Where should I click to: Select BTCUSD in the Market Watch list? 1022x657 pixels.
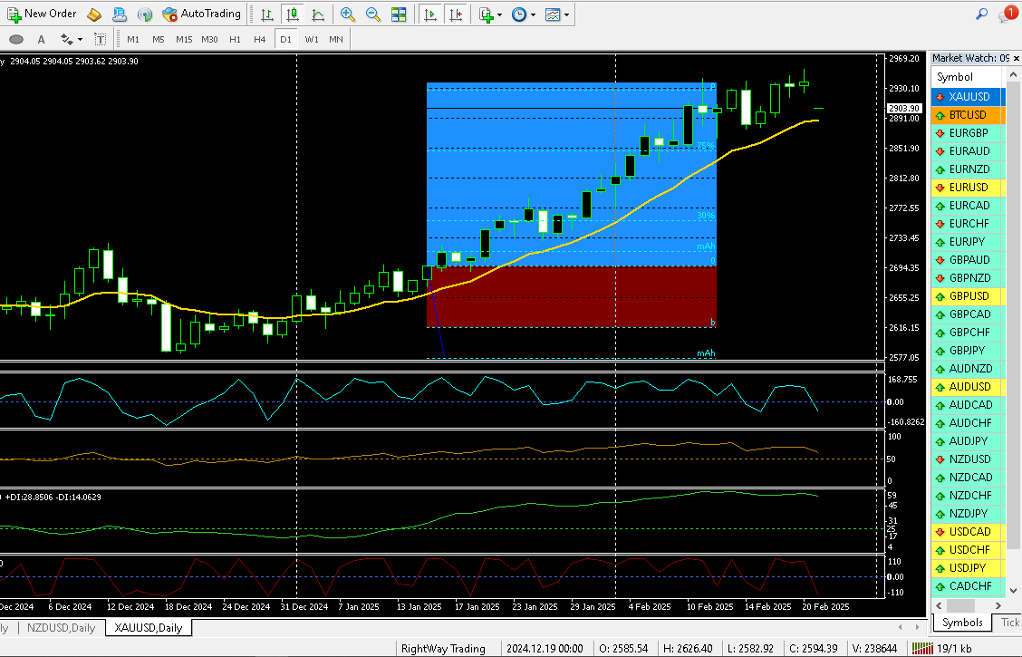click(x=967, y=115)
